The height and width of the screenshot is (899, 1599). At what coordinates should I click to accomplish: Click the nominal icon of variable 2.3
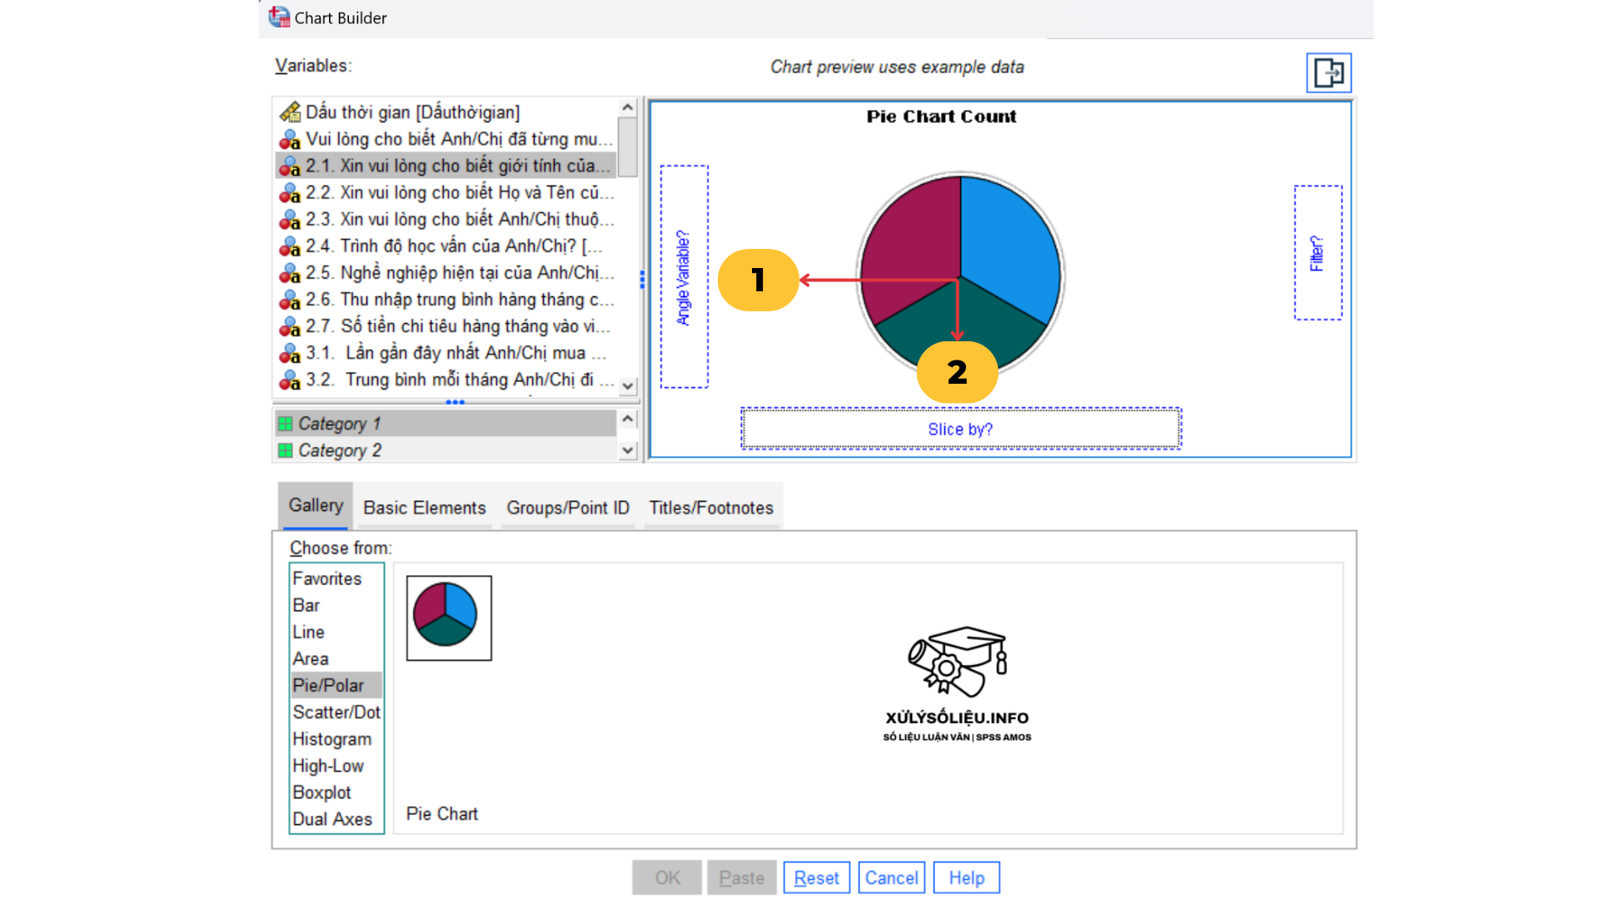(x=290, y=219)
